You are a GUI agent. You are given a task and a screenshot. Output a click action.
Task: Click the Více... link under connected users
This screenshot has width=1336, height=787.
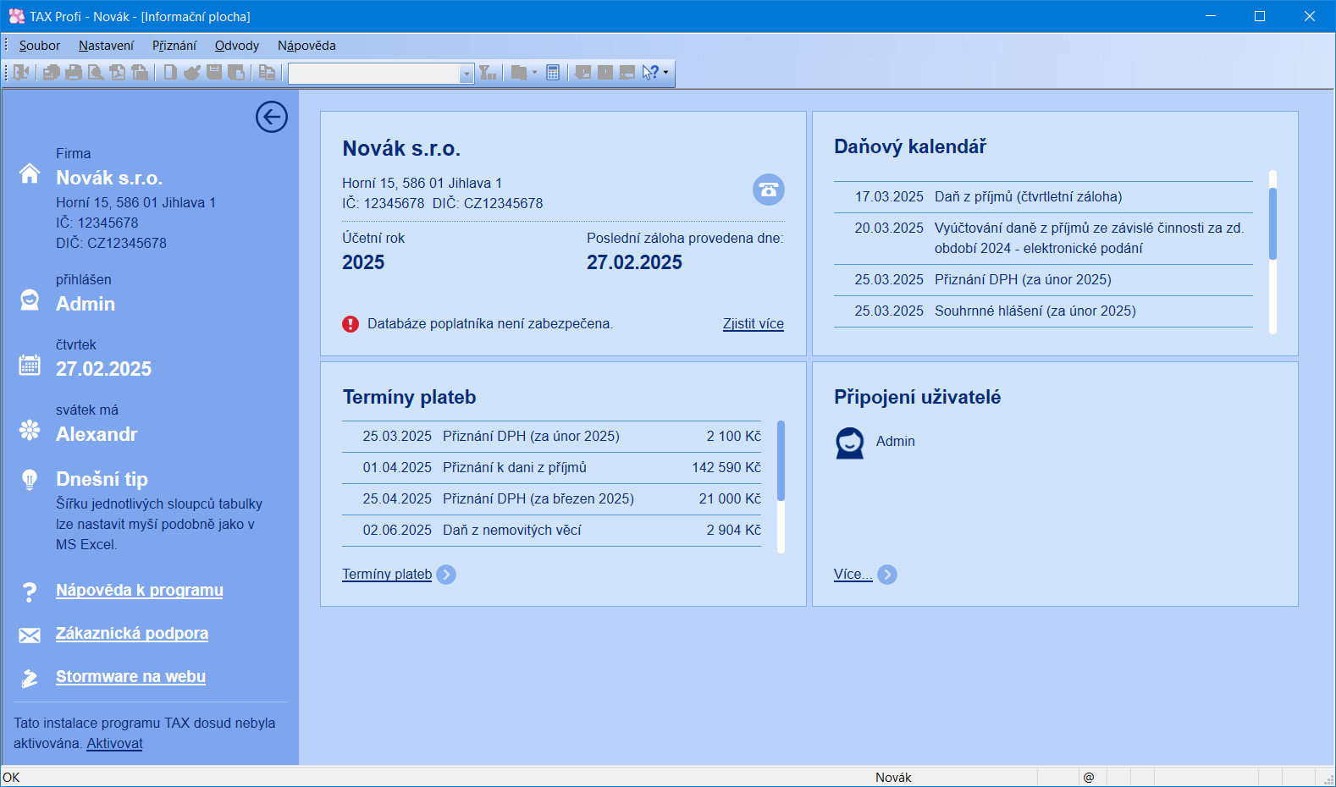coord(853,575)
